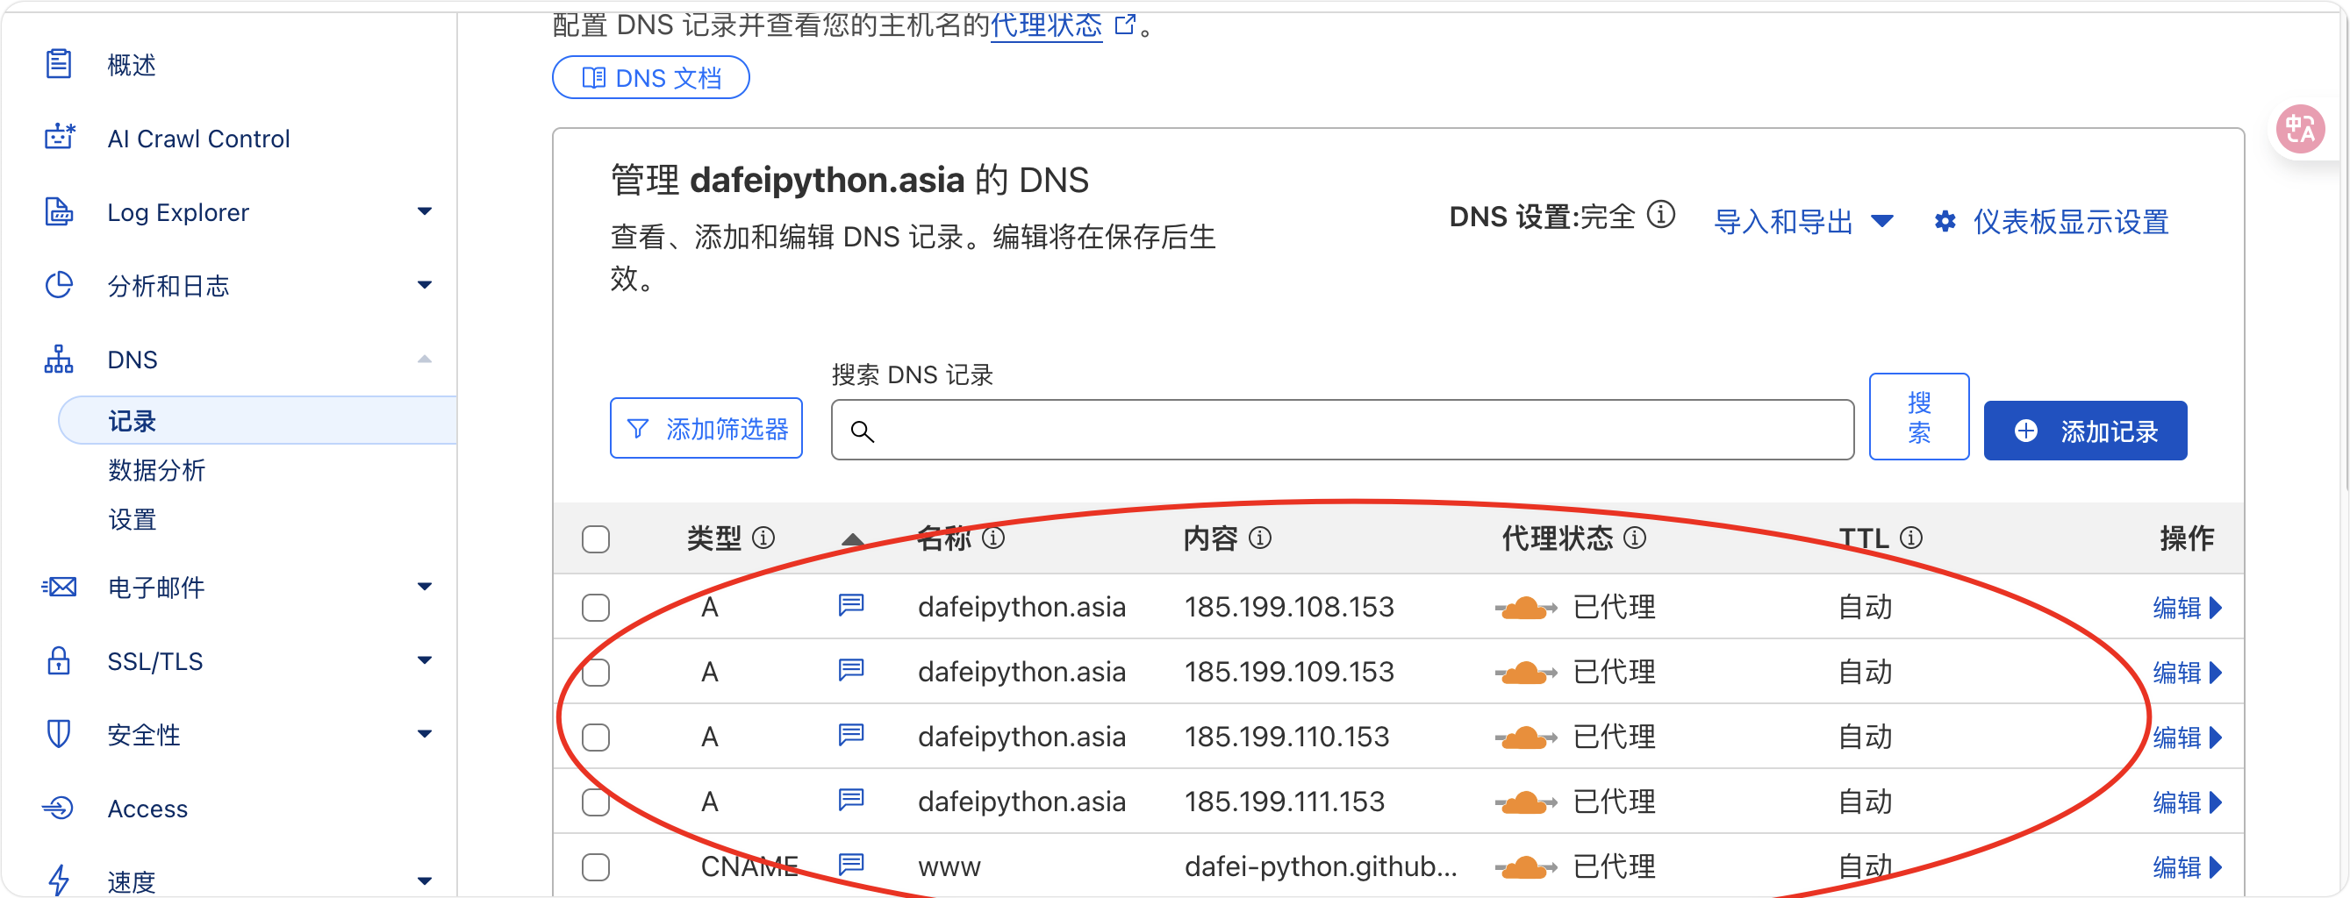Image resolution: width=2350 pixels, height=898 pixels.
Task: Select 记录 under DNS menu
Action: (x=258, y=420)
